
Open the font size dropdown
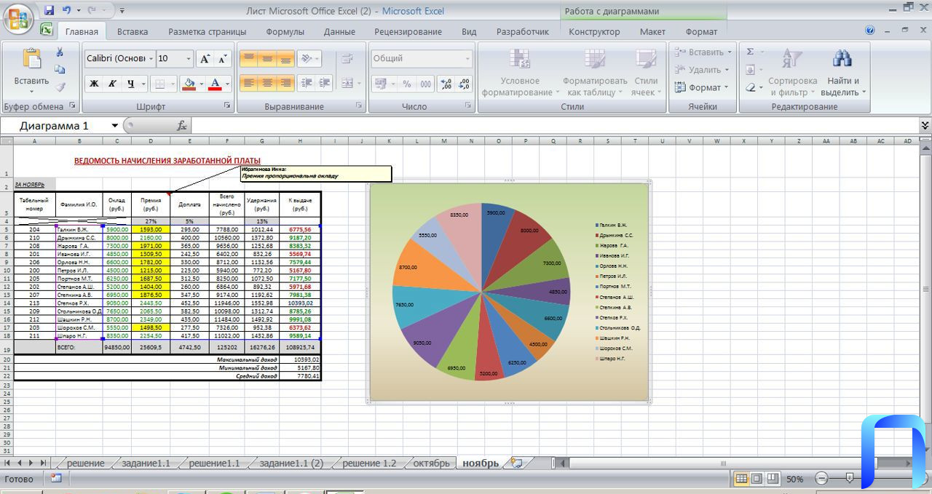[x=189, y=59]
